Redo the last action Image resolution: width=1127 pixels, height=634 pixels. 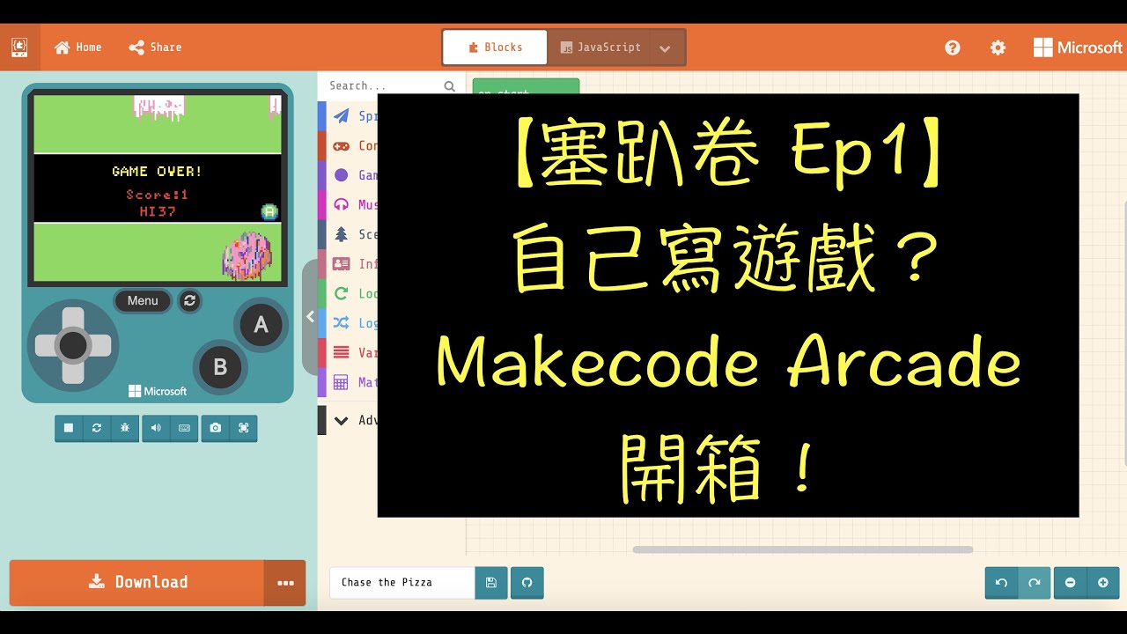(1035, 582)
